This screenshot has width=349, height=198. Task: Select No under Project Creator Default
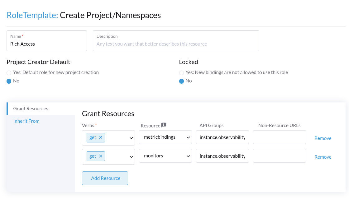pos(9,81)
